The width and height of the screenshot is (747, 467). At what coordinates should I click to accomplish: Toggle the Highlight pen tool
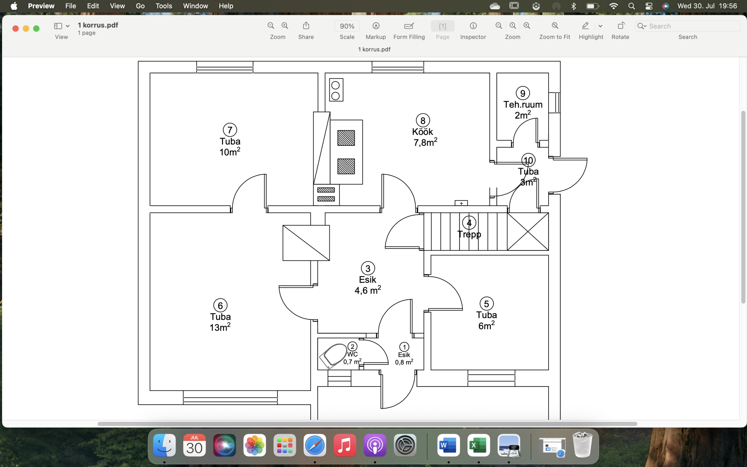tap(585, 26)
